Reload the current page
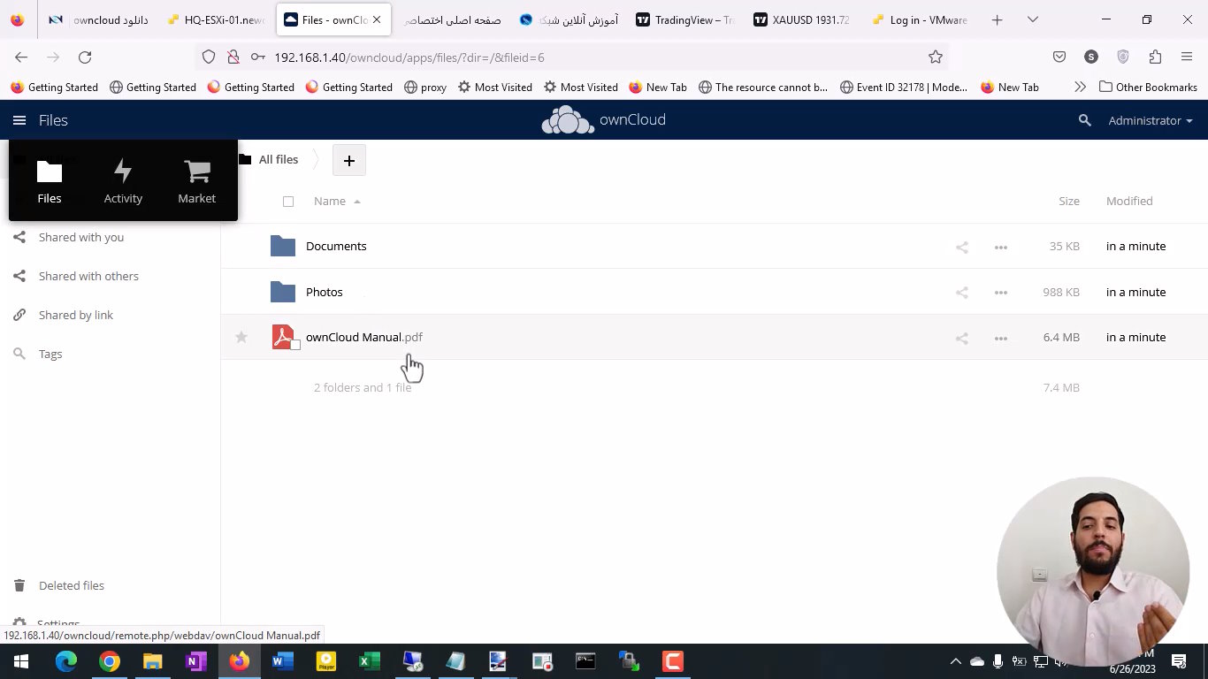 click(x=85, y=57)
